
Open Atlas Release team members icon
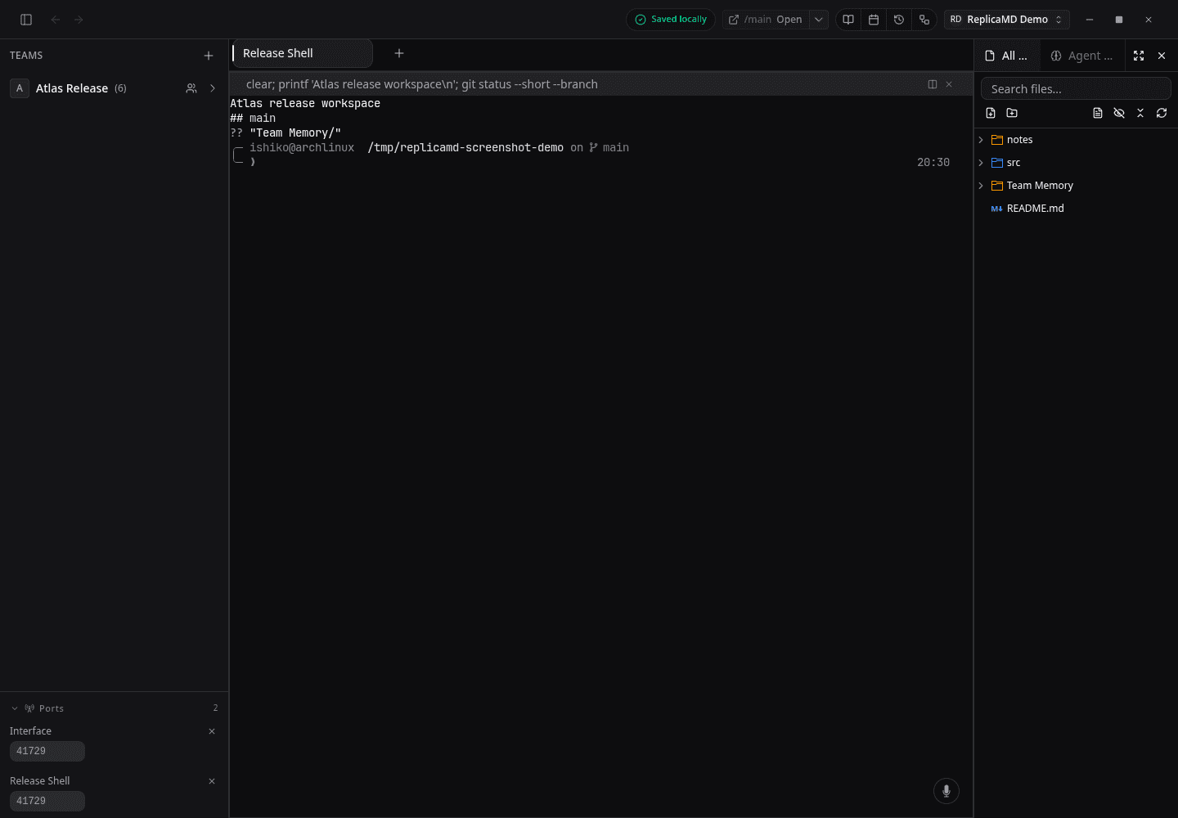[x=191, y=88]
